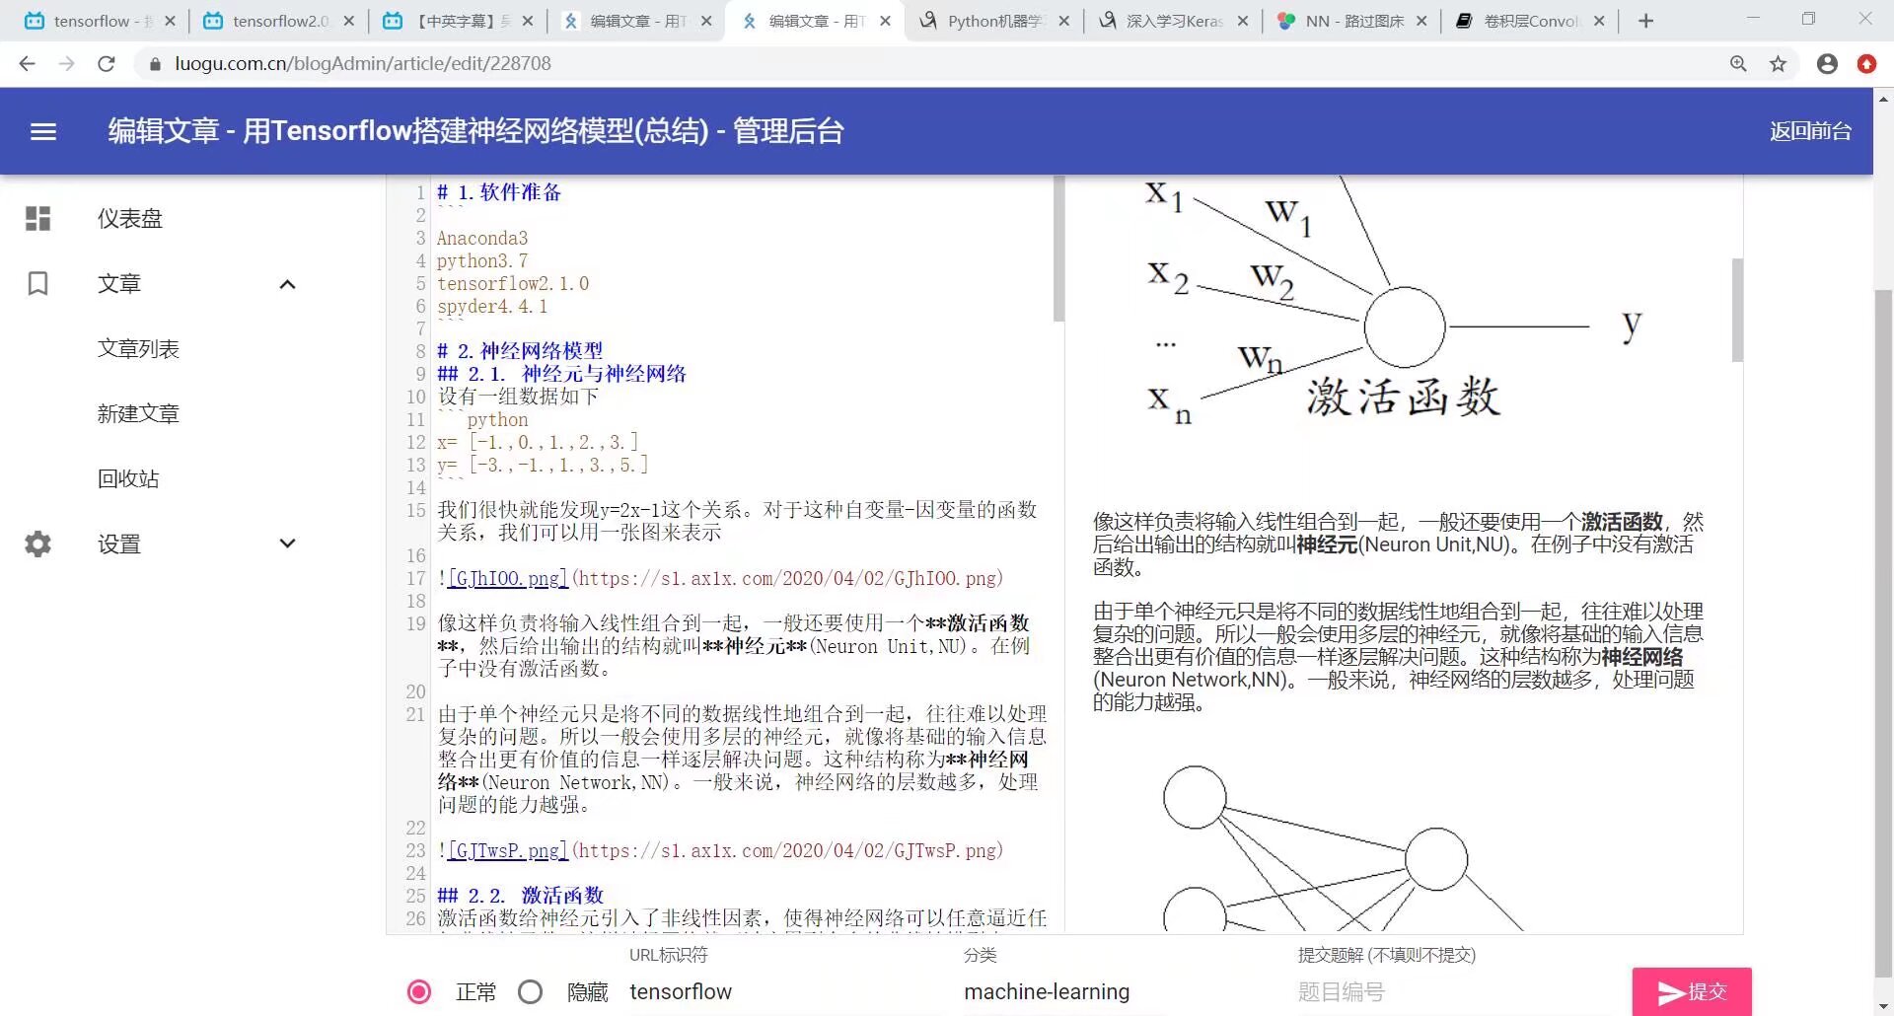Collapse the 文章 sidebar section
The height and width of the screenshot is (1016, 1894).
[x=287, y=284]
